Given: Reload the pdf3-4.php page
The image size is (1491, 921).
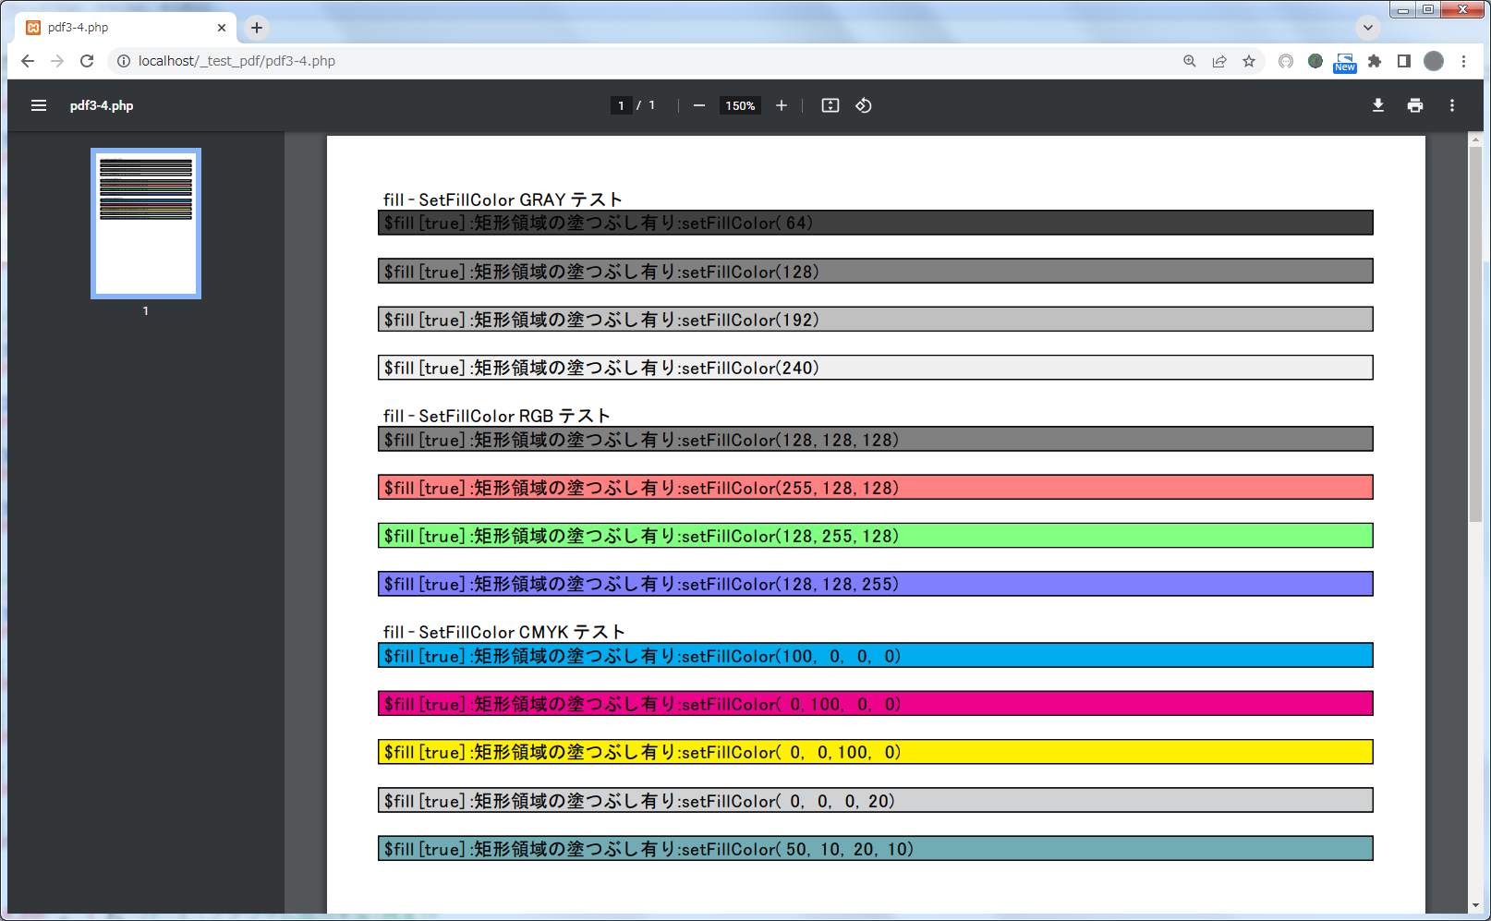Looking at the screenshot, I should 87,61.
